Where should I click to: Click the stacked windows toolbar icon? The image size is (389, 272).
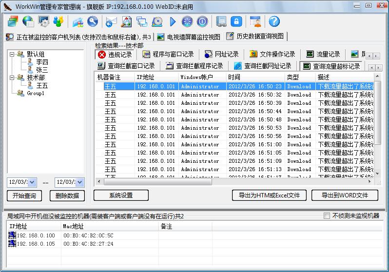click(13, 21)
